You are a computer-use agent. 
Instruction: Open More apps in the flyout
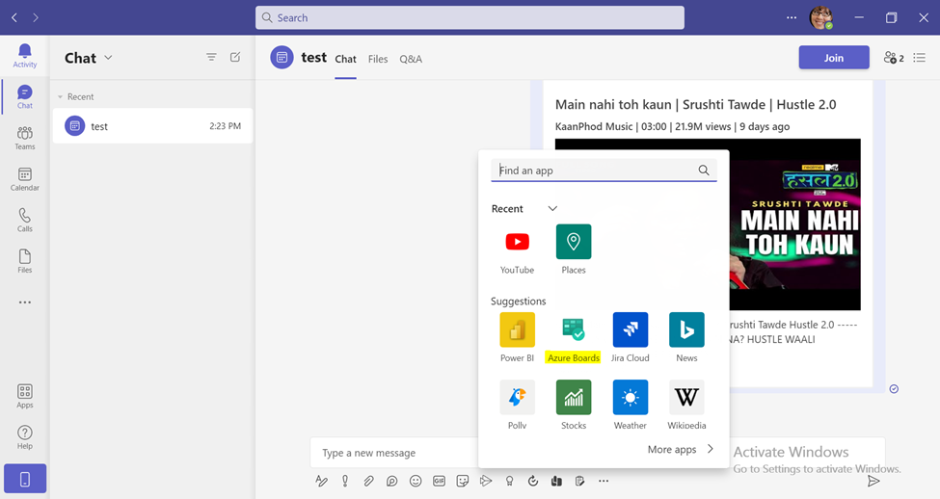click(x=681, y=449)
